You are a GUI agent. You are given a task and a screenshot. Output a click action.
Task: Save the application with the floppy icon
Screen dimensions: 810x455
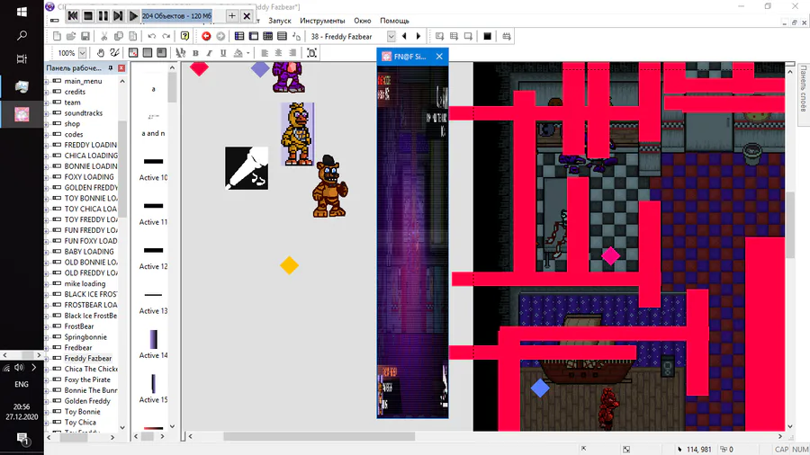point(85,36)
